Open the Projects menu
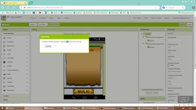 click(x=33, y=18)
